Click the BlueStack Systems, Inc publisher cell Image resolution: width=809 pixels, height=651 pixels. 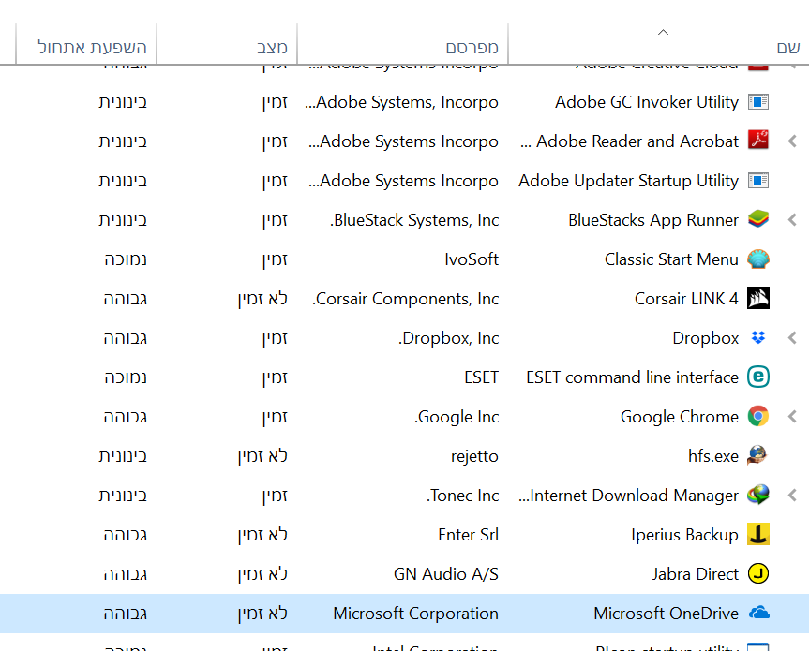tap(415, 220)
